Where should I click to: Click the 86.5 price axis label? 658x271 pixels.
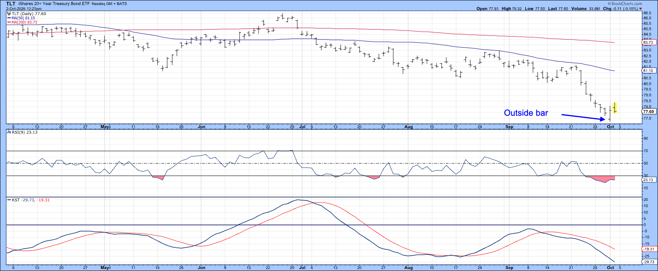[648, 12]
